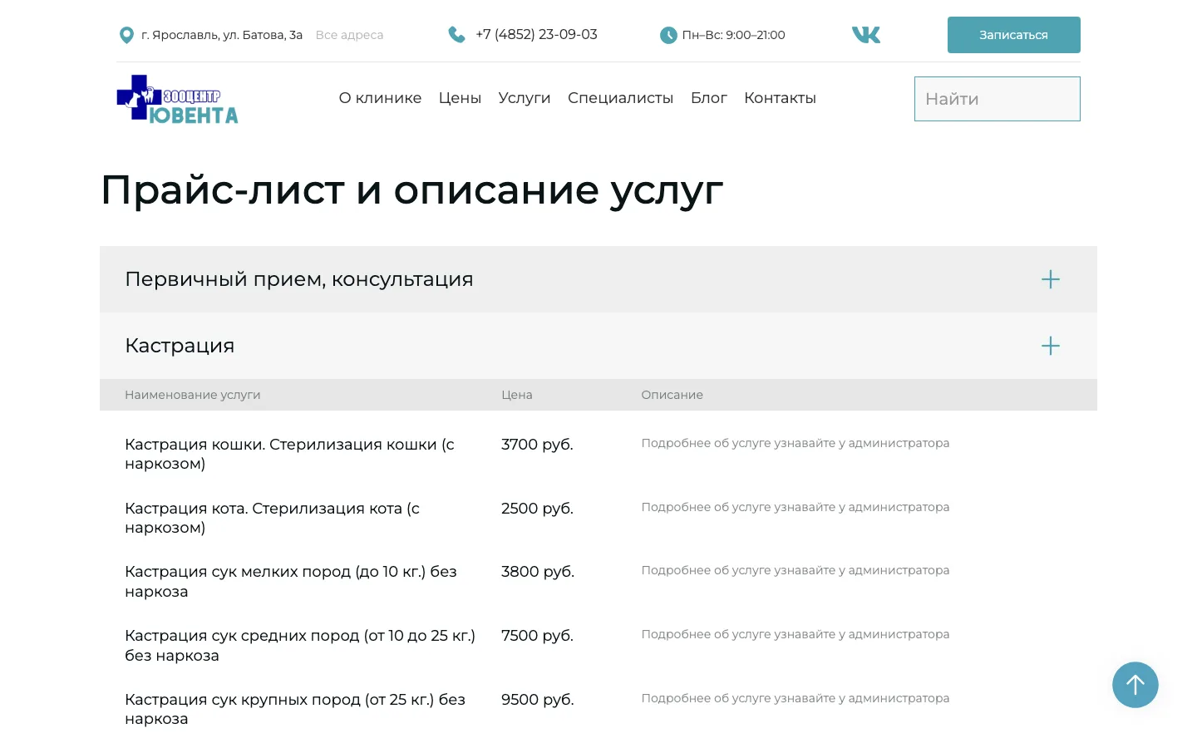The height and width of the screenshot is (748, 1197).
Task: Expand the Первичный прием, консультация section
Action: click(598, 279)
